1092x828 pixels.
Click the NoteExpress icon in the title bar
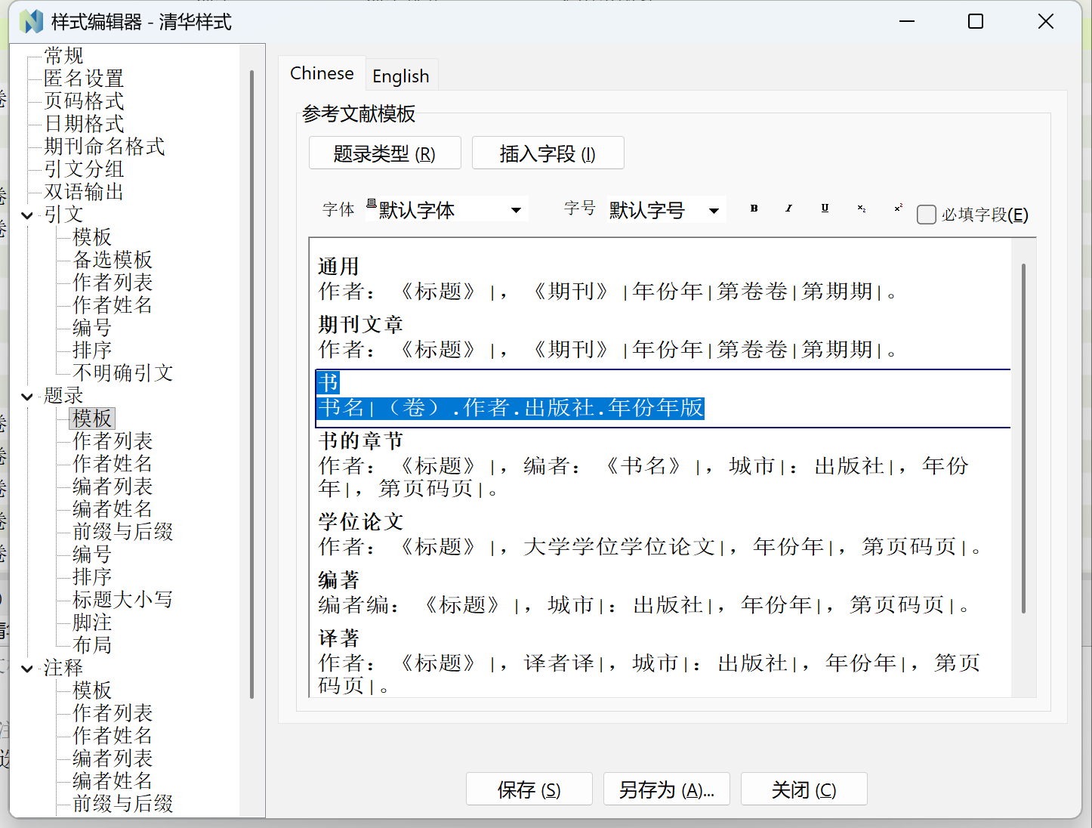[30, 20]
